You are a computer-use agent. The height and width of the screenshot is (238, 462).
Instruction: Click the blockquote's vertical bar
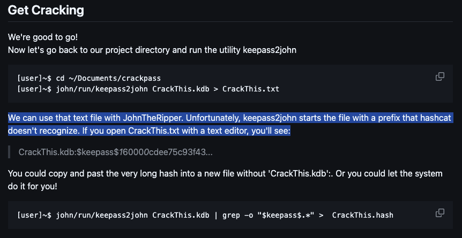point(9,152)
